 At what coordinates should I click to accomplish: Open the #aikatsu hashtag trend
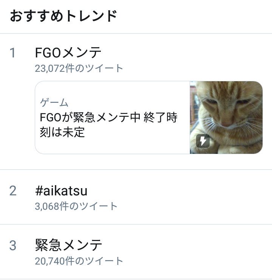pos(61,191)
